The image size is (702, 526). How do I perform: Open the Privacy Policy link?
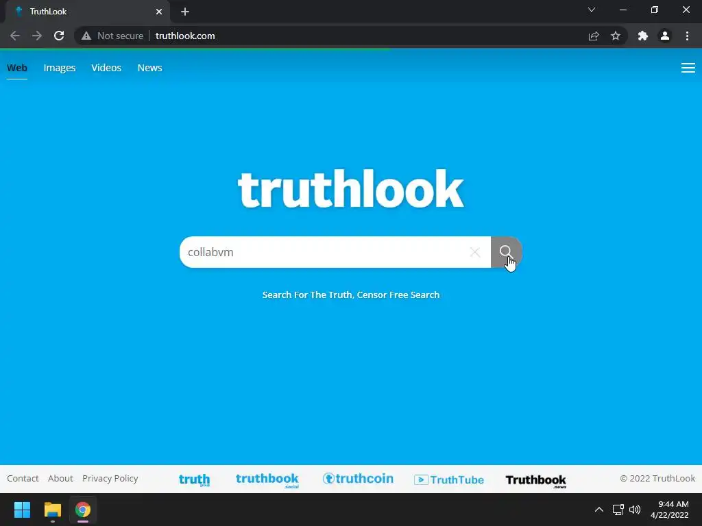point(110,479)
